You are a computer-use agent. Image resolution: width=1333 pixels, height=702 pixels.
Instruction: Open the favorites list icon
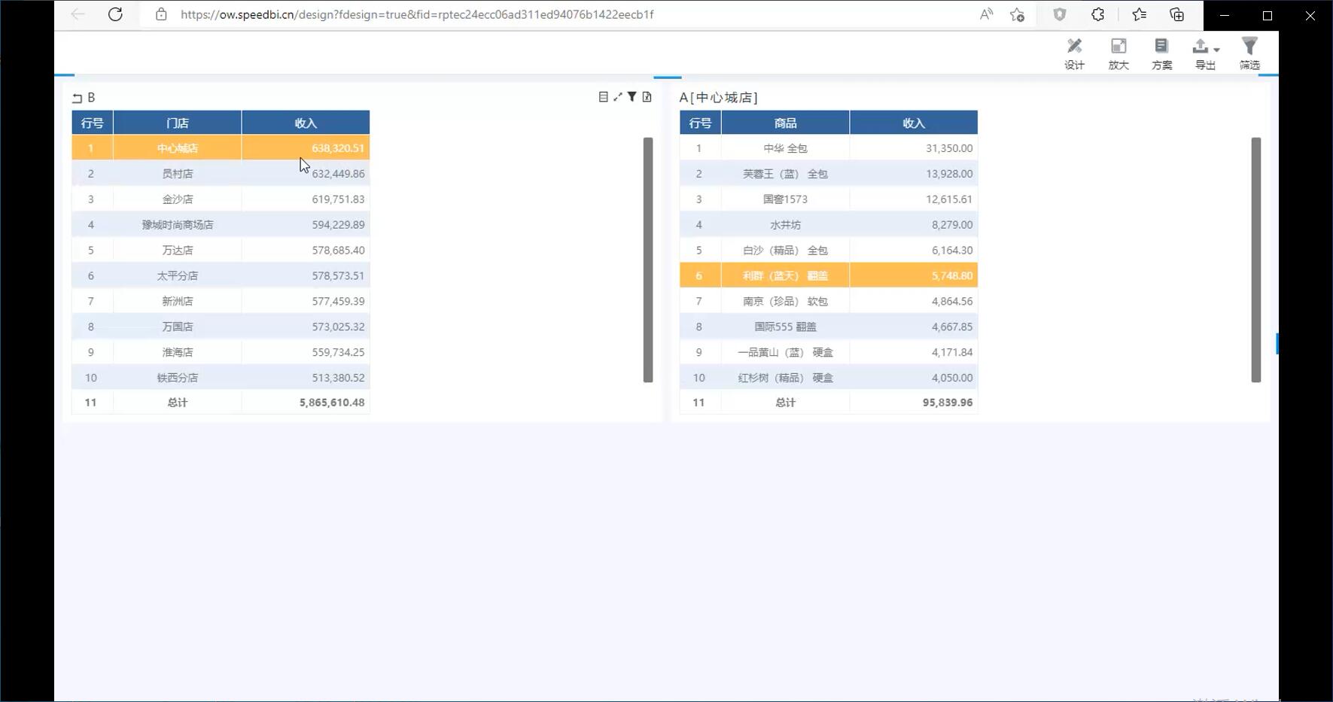1139,14
